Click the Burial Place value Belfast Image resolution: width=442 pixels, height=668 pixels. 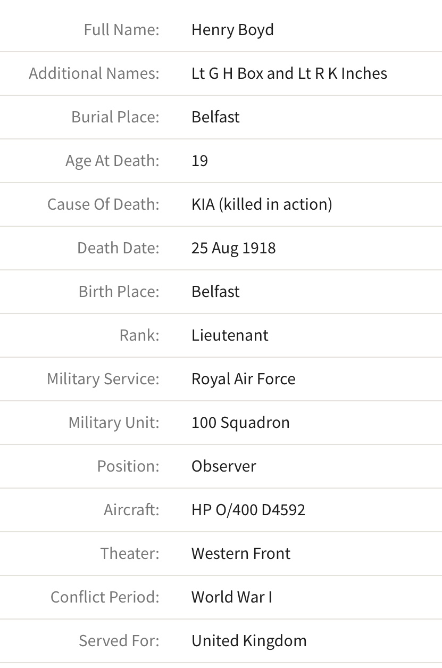tap(215, 117)
